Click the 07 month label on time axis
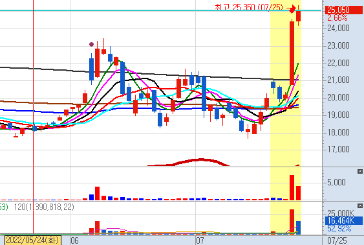 tap(200, 240)
